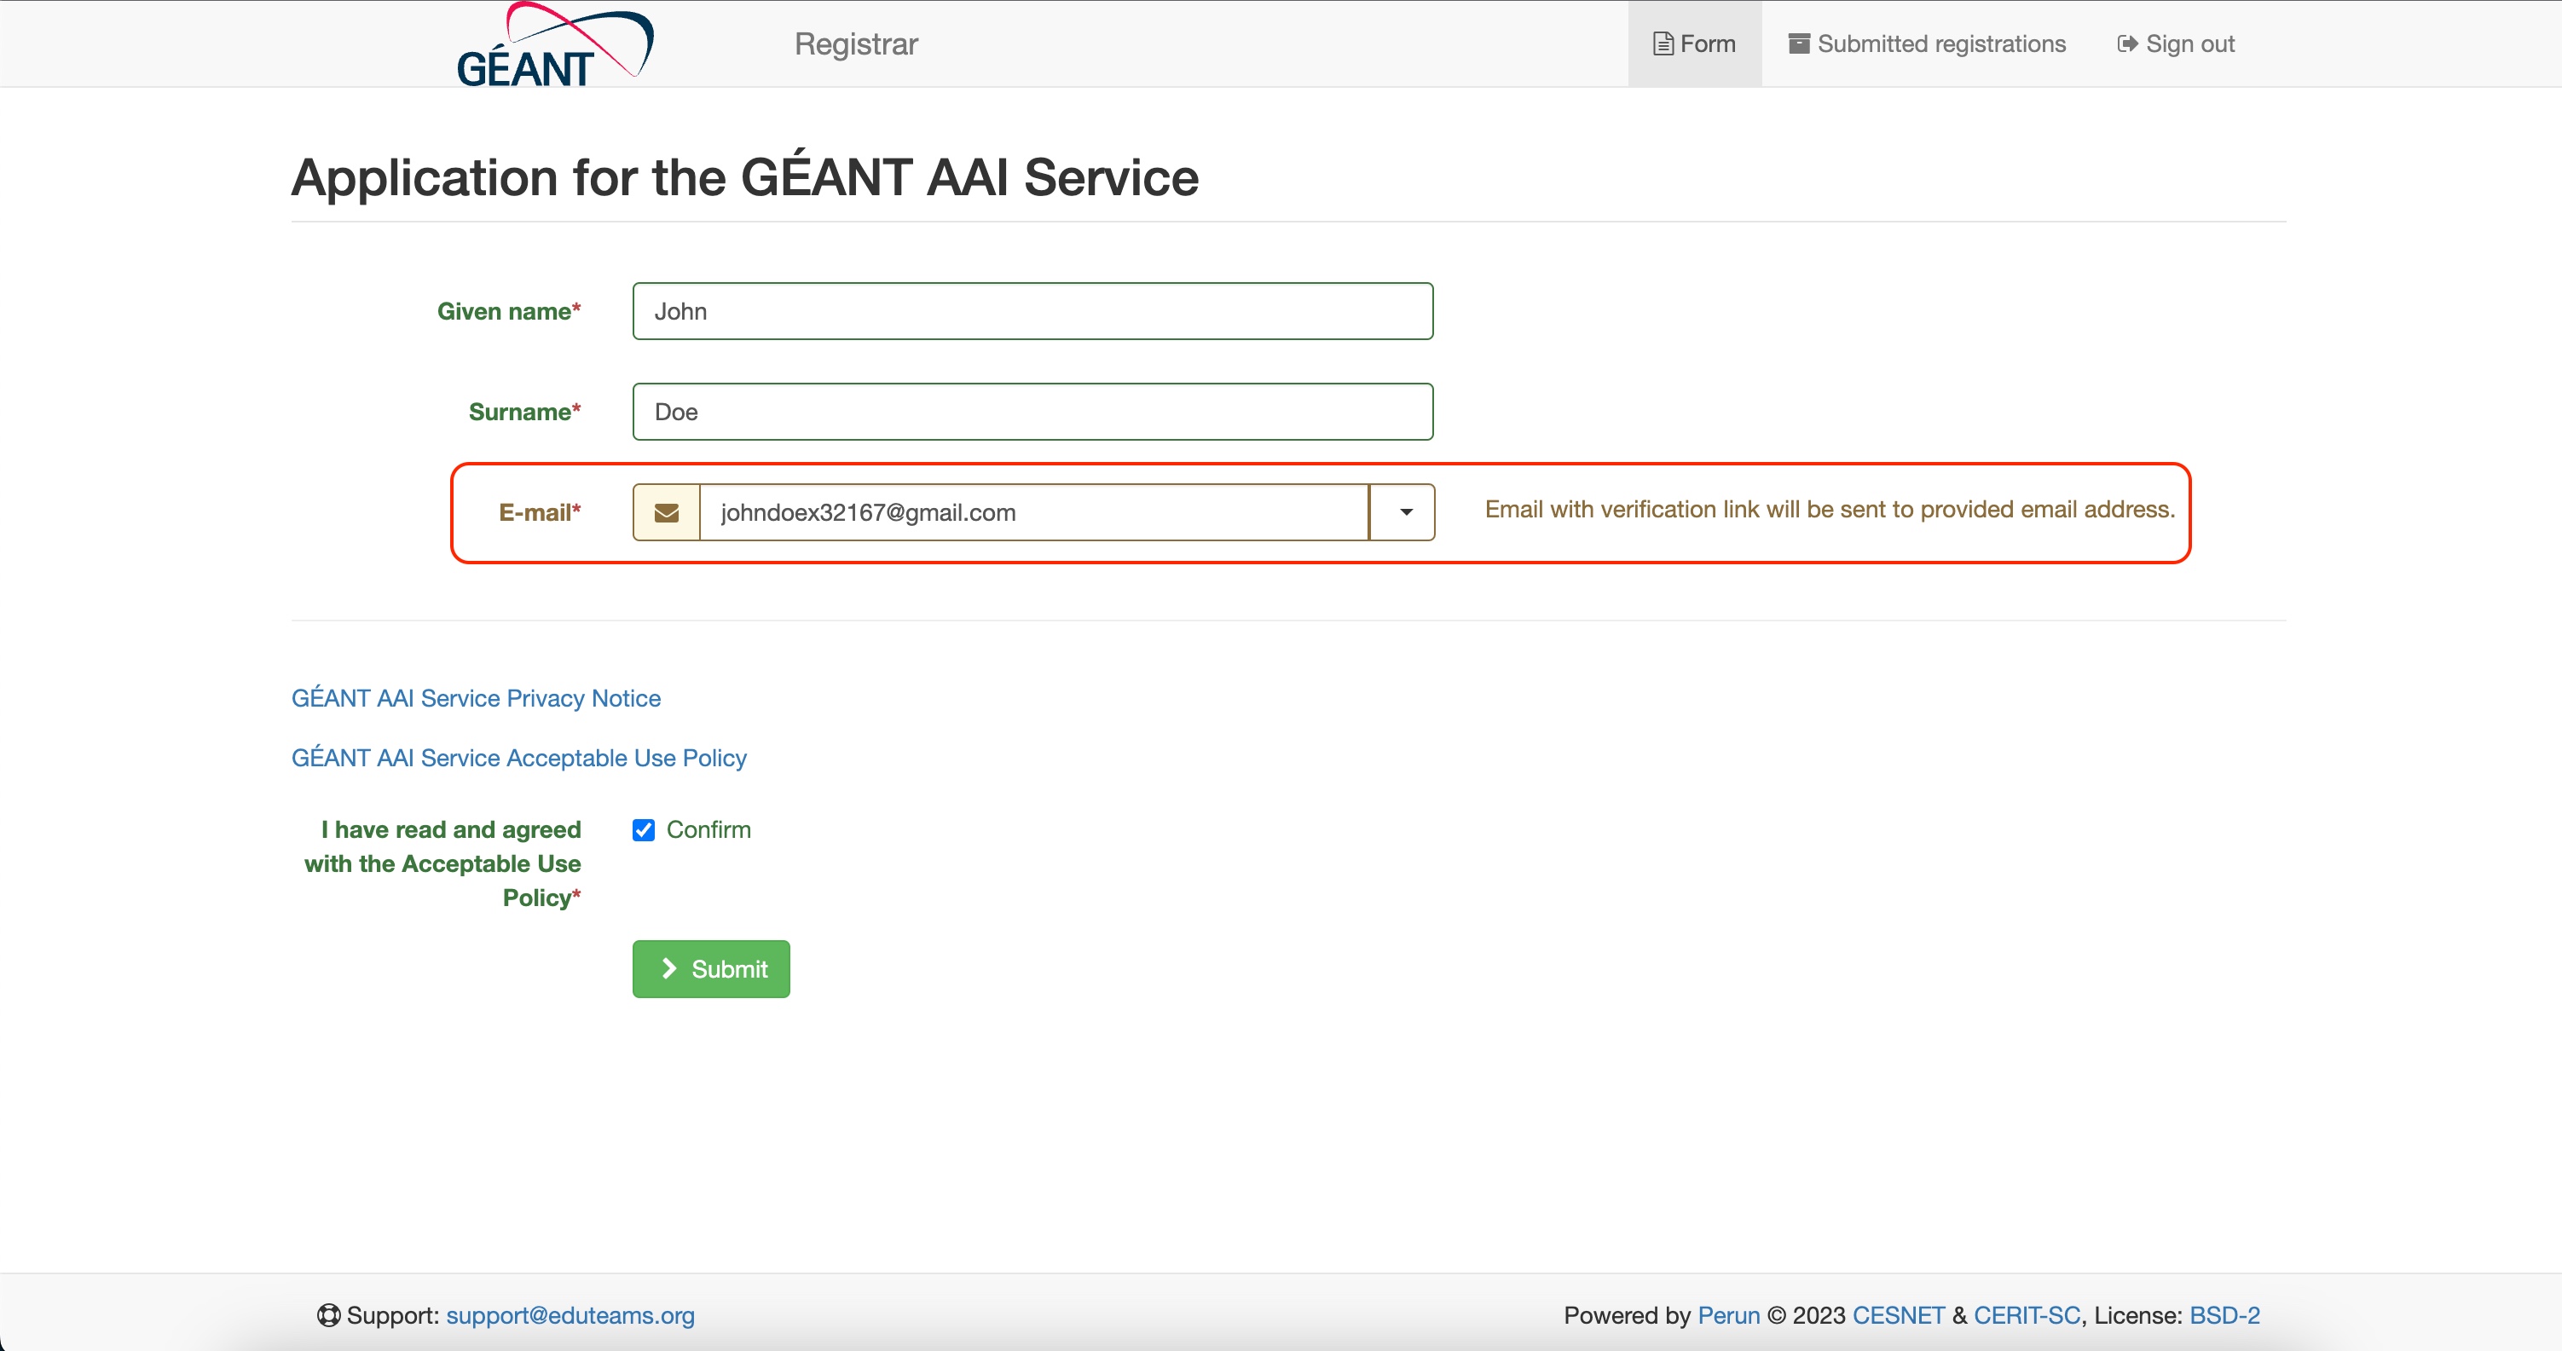Click the 'I have read and agreed' label
The width and height of the screenshot is (2562, 1351).
coord(442,863)
